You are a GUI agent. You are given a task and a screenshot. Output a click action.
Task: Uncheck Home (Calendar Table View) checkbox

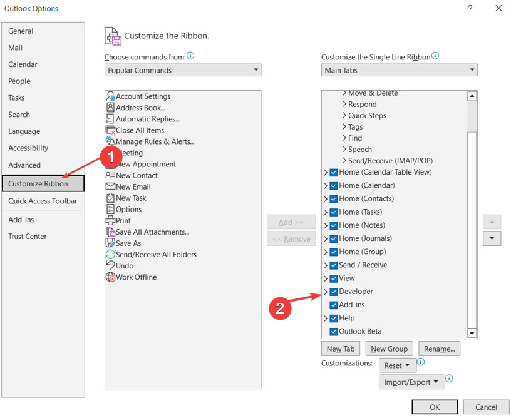[x=333, y=172]
